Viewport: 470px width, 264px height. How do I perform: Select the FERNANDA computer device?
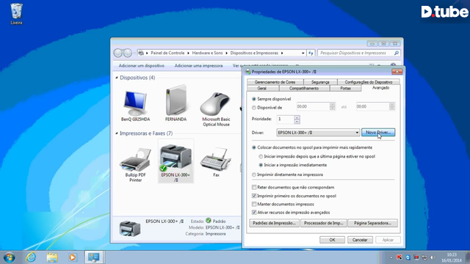click(x=176, y=103)
